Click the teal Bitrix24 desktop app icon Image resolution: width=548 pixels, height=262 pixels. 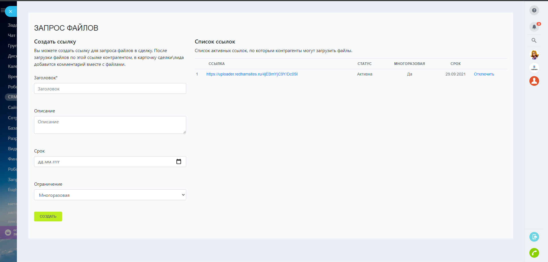click(x=534, y=237)
